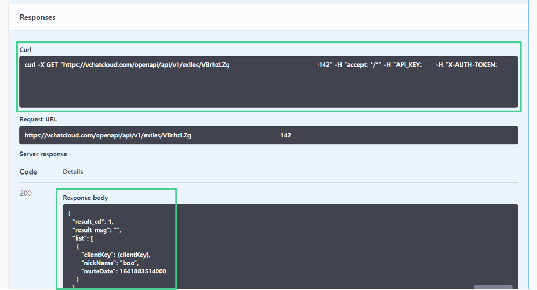Click the Server response heading
Viewport: 537px width, 290px height.
click(43, 154)
